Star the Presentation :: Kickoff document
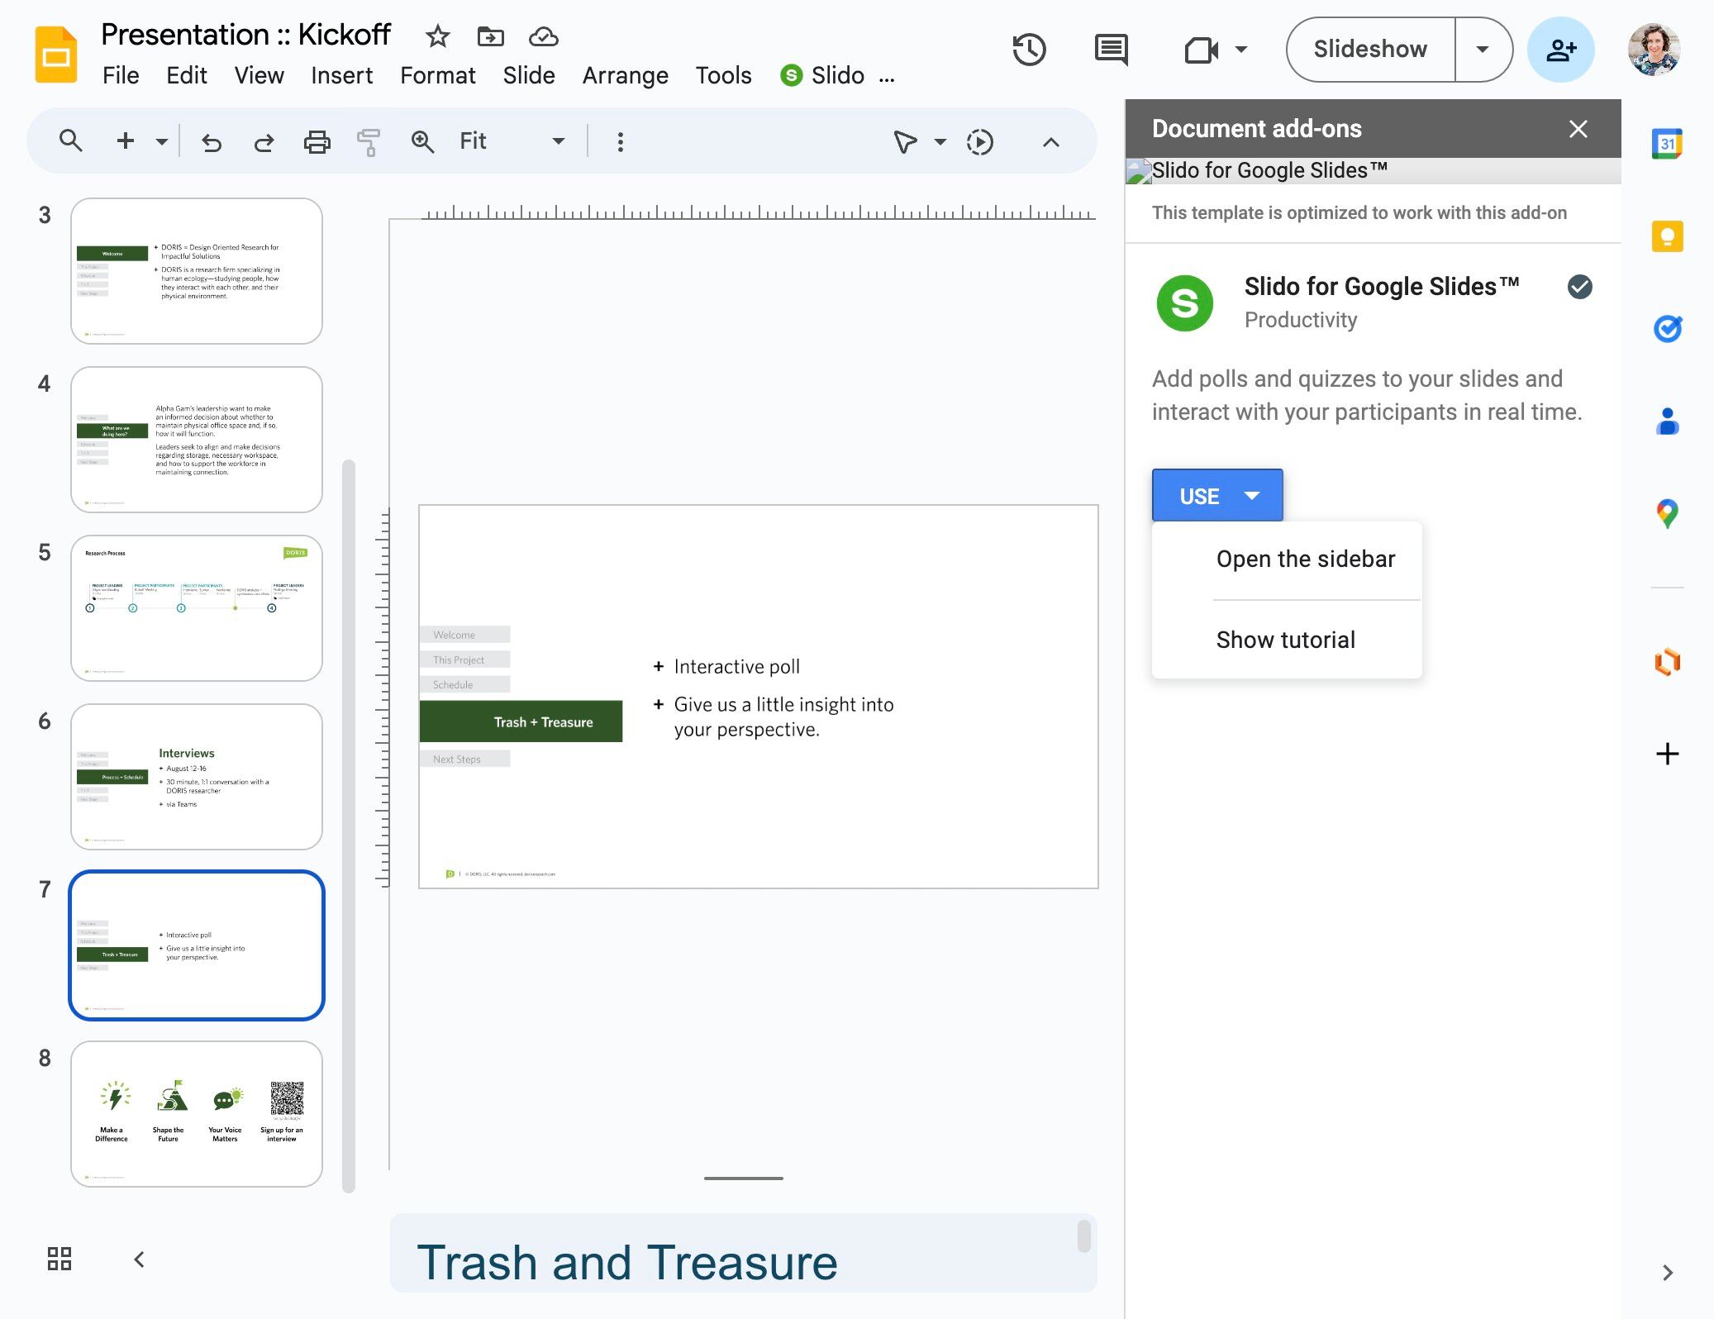The height and width of the screenshot is (1319, 1714). tap(437, 36)
